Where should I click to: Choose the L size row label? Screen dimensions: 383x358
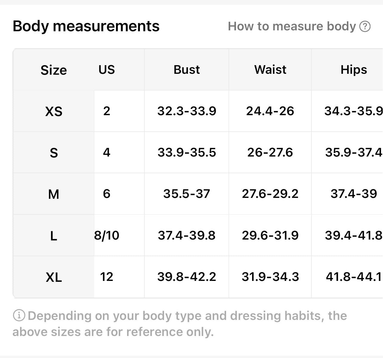click(x=54, y=236)
